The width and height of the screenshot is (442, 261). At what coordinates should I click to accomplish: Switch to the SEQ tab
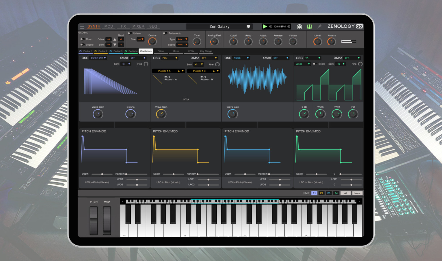pos(153,26)
